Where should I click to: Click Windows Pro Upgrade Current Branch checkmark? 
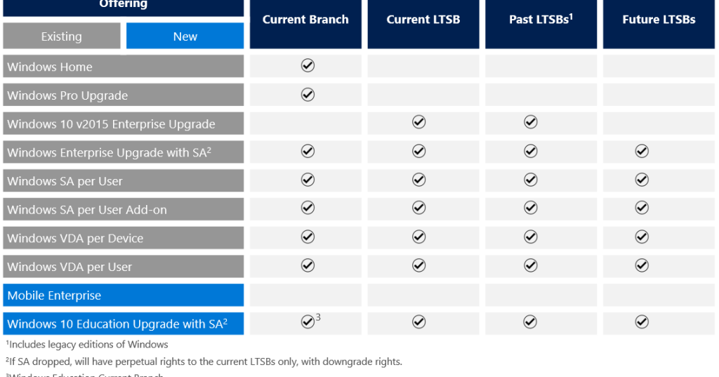pyautogui.click(x=308, y=94)
